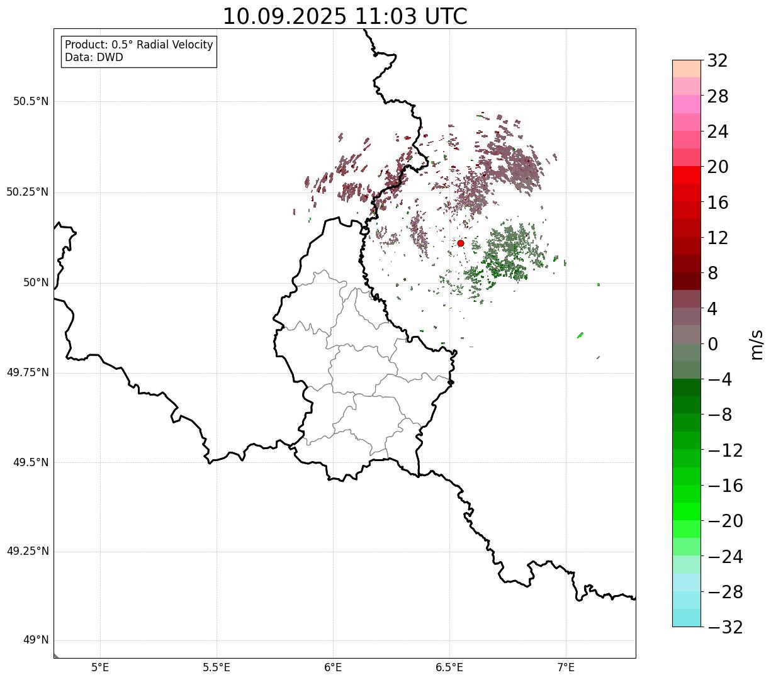Click the 49.25°N latitude label

(28, 551)
